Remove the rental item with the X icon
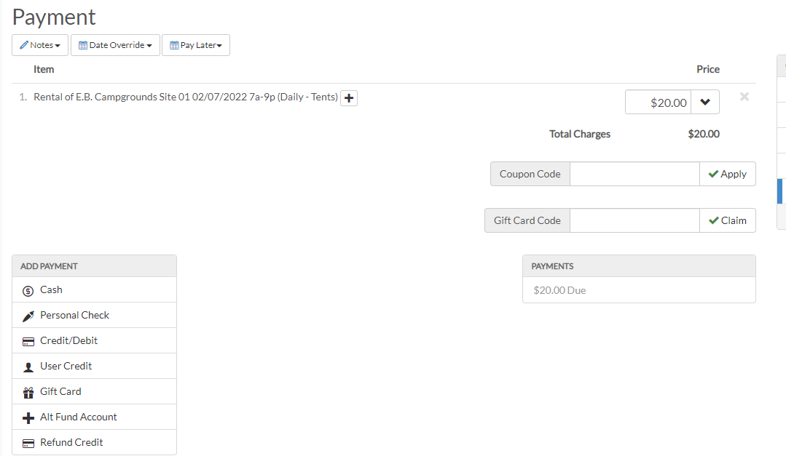 [x=744, y=97]
